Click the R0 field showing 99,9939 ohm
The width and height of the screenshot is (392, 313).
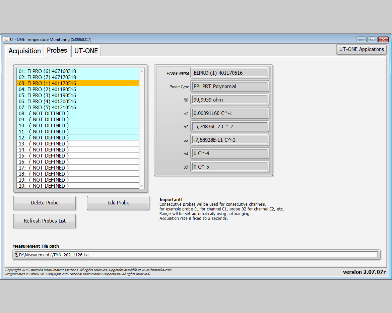pos(230,100)
